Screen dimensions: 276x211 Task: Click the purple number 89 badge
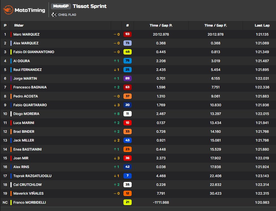click(127, 78)
